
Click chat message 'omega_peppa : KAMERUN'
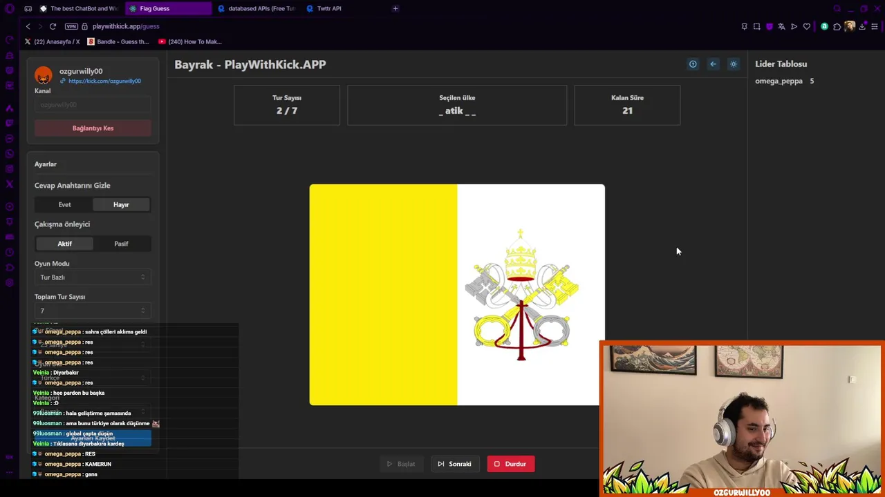tap(72, 464)
